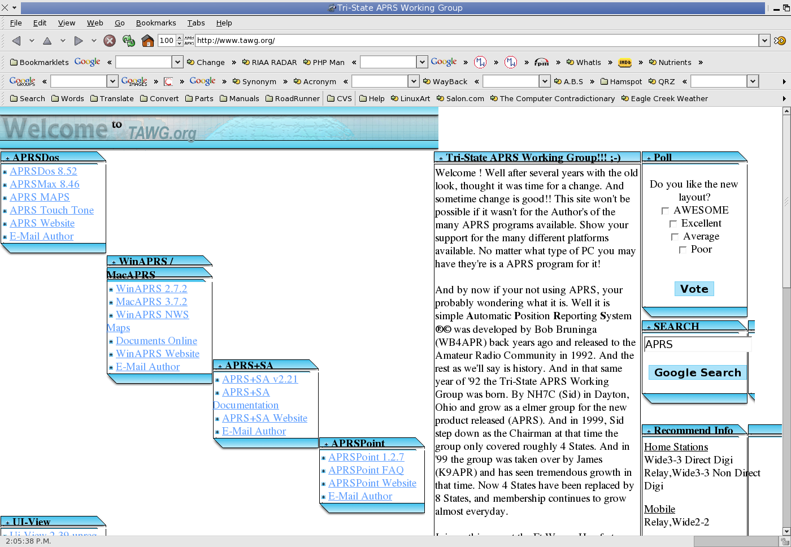
Task: Open the Home Stations link
Action: tap(676, 447)
